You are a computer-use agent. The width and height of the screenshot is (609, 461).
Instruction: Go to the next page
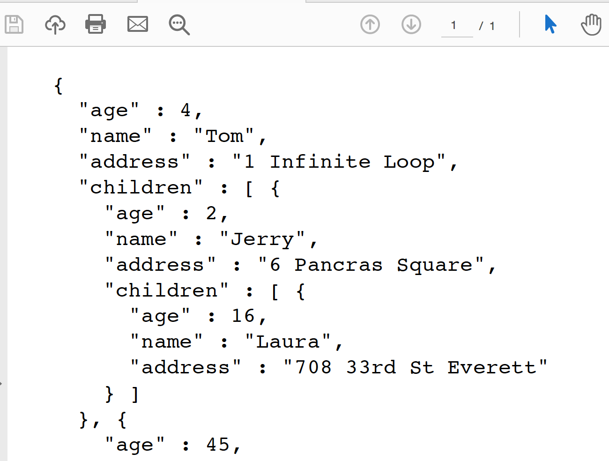click(411, 24)
